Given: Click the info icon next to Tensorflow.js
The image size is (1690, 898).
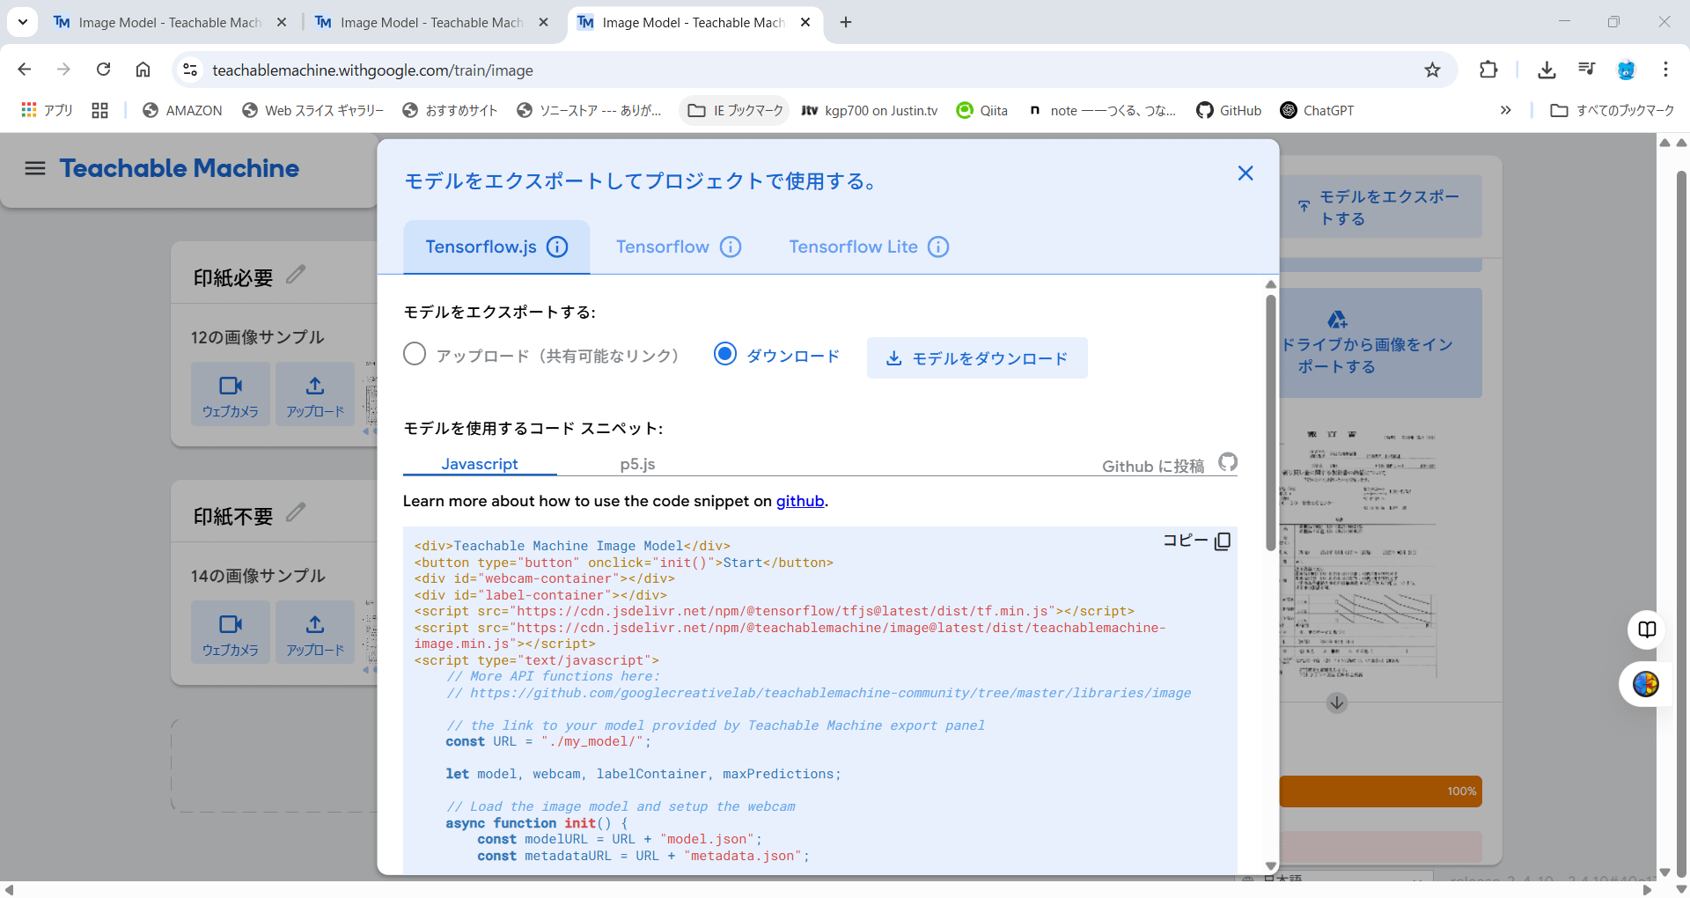Looking at the screenshot, I should click(x=557, y=247).
